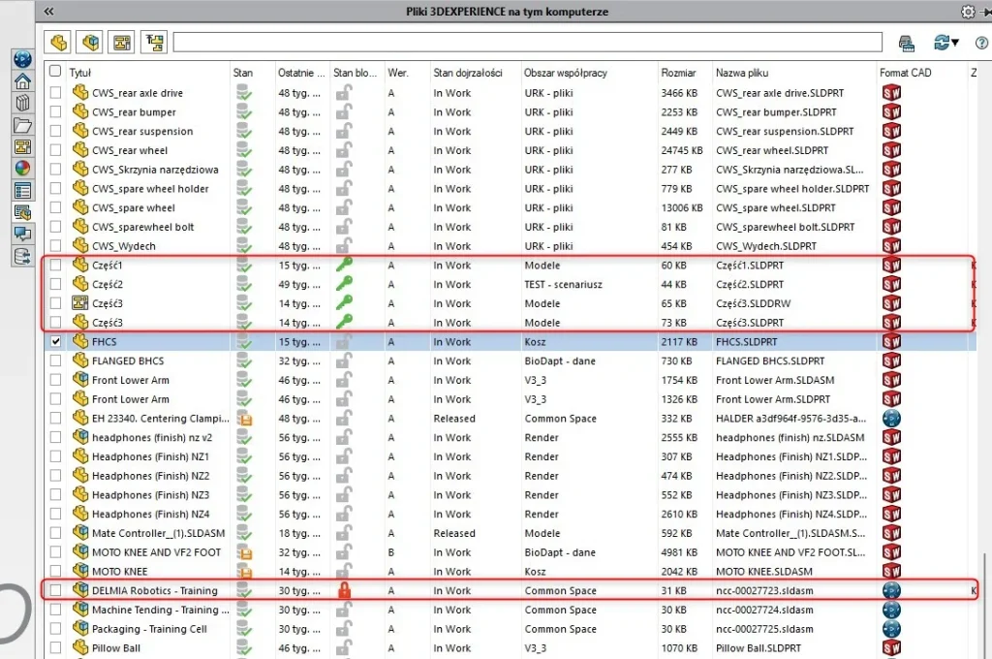
Task: Select the CWS_Skrzynia narzędziowa title
Action: (x=155, y=170)
